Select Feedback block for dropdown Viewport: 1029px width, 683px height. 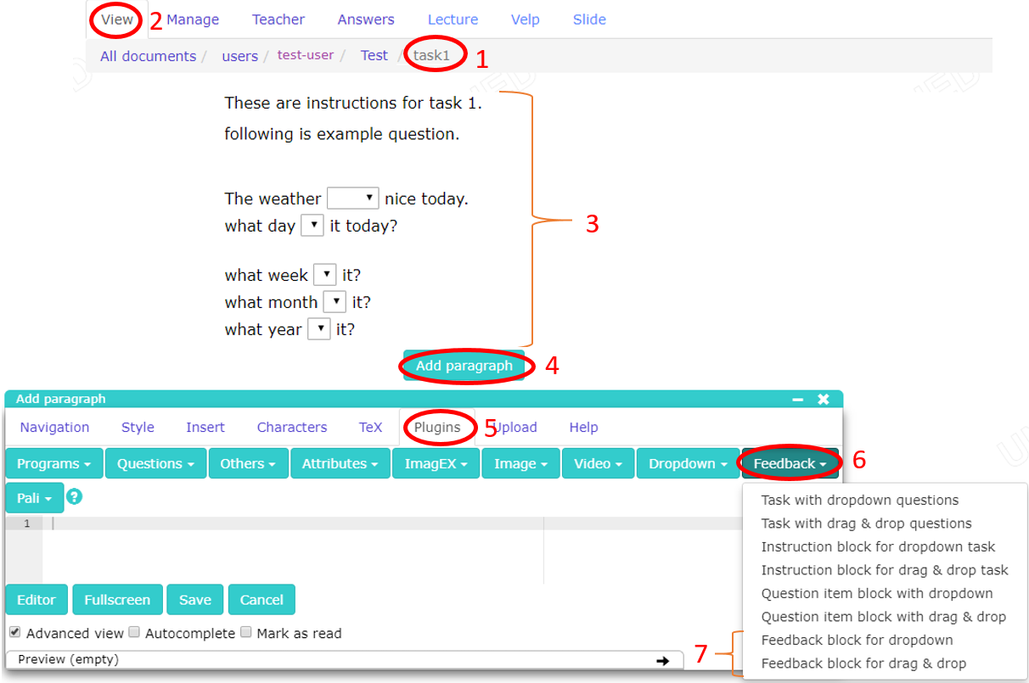click(x=857, y=641)
